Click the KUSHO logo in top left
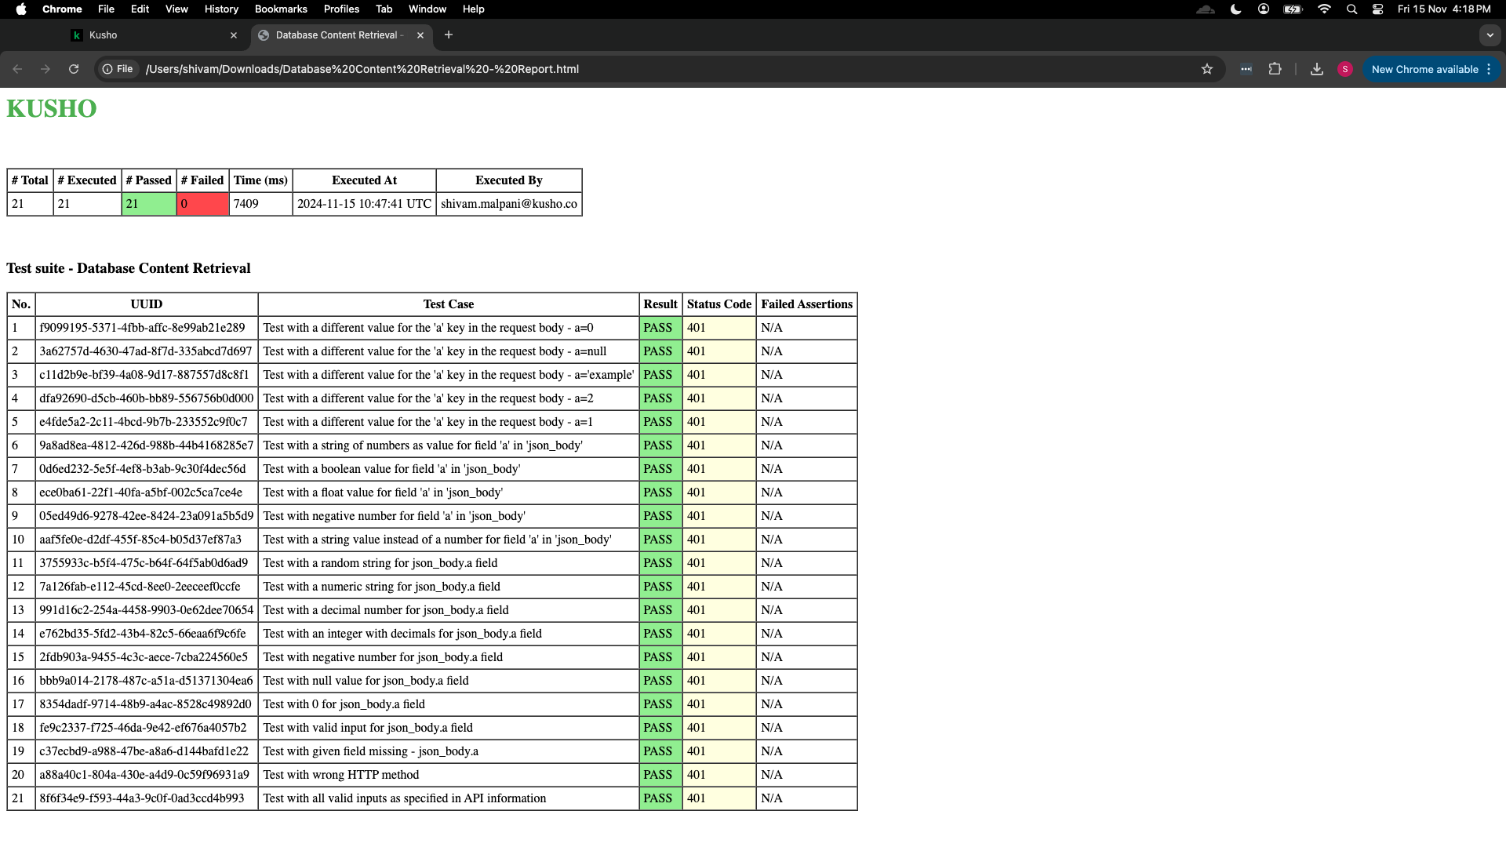 [51, 108]
